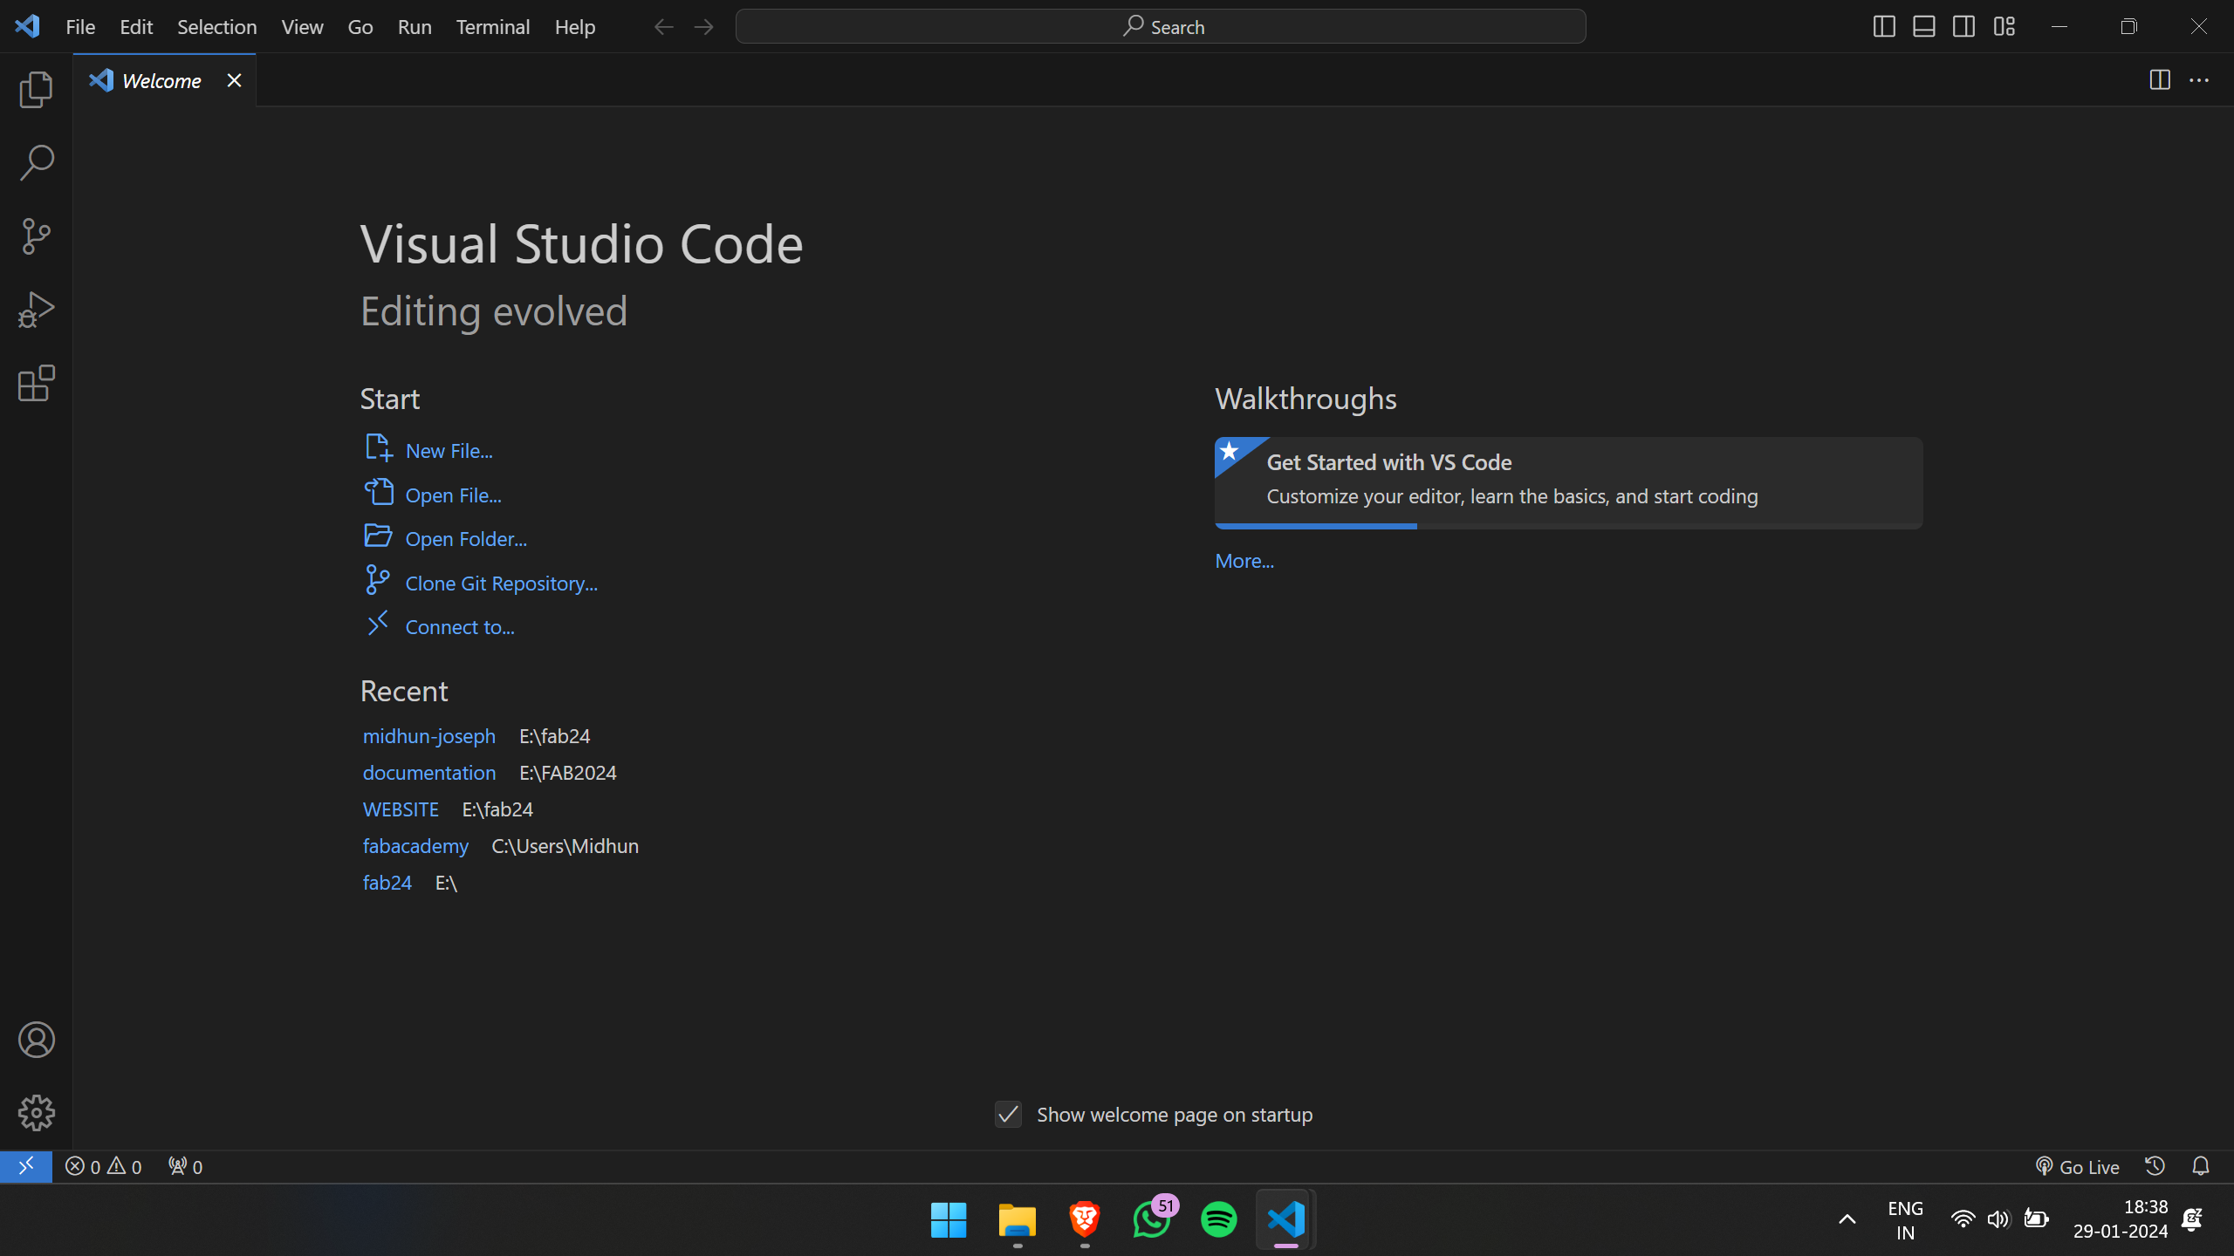Click the remote window indicator in status bar
Screen dimensions: 2234x1256
(x=26, y=1166)
